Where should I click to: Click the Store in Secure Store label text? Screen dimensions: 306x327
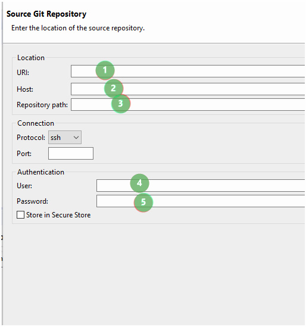point(58,215)
